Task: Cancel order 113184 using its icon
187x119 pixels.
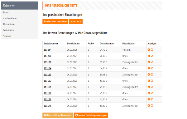Action: coord(152,68)
